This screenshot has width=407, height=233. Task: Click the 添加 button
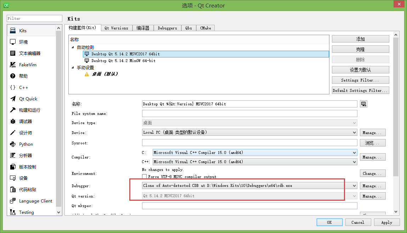click(x=360, y=39)
